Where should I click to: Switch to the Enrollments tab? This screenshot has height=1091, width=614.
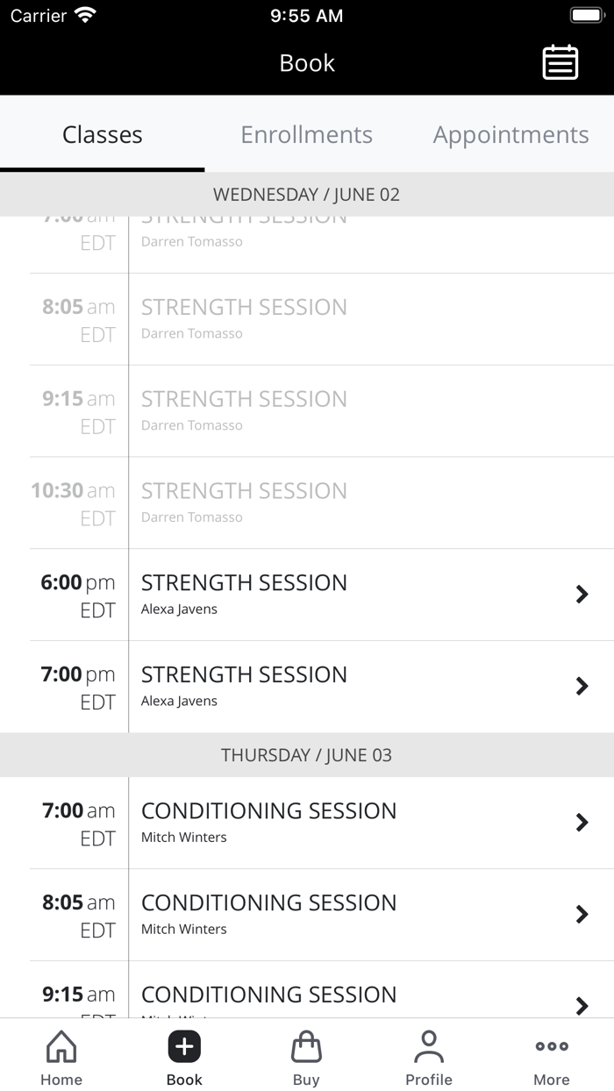tap(306, 134)
